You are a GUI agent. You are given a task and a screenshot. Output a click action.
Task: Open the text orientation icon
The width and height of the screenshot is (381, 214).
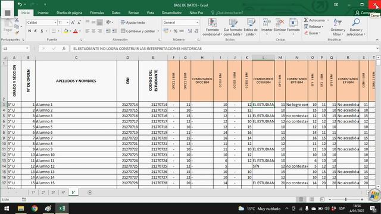(x=108, y=22)
